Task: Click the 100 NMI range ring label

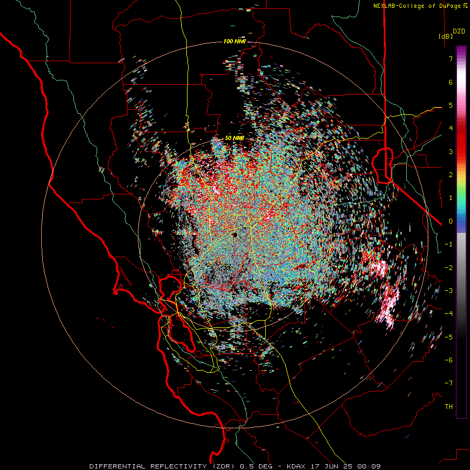Action: click(x=234, y=41)
